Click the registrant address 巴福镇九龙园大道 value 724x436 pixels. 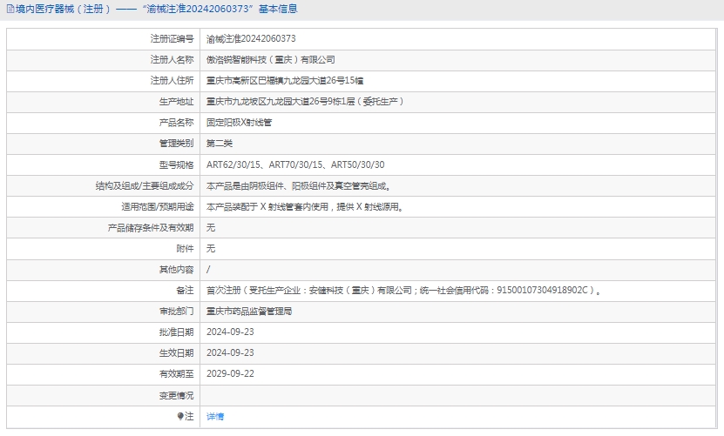(x=285, y=81)
